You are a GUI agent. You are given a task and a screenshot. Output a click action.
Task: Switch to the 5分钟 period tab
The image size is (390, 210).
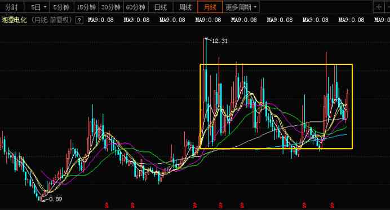click(x=61, y=7)
